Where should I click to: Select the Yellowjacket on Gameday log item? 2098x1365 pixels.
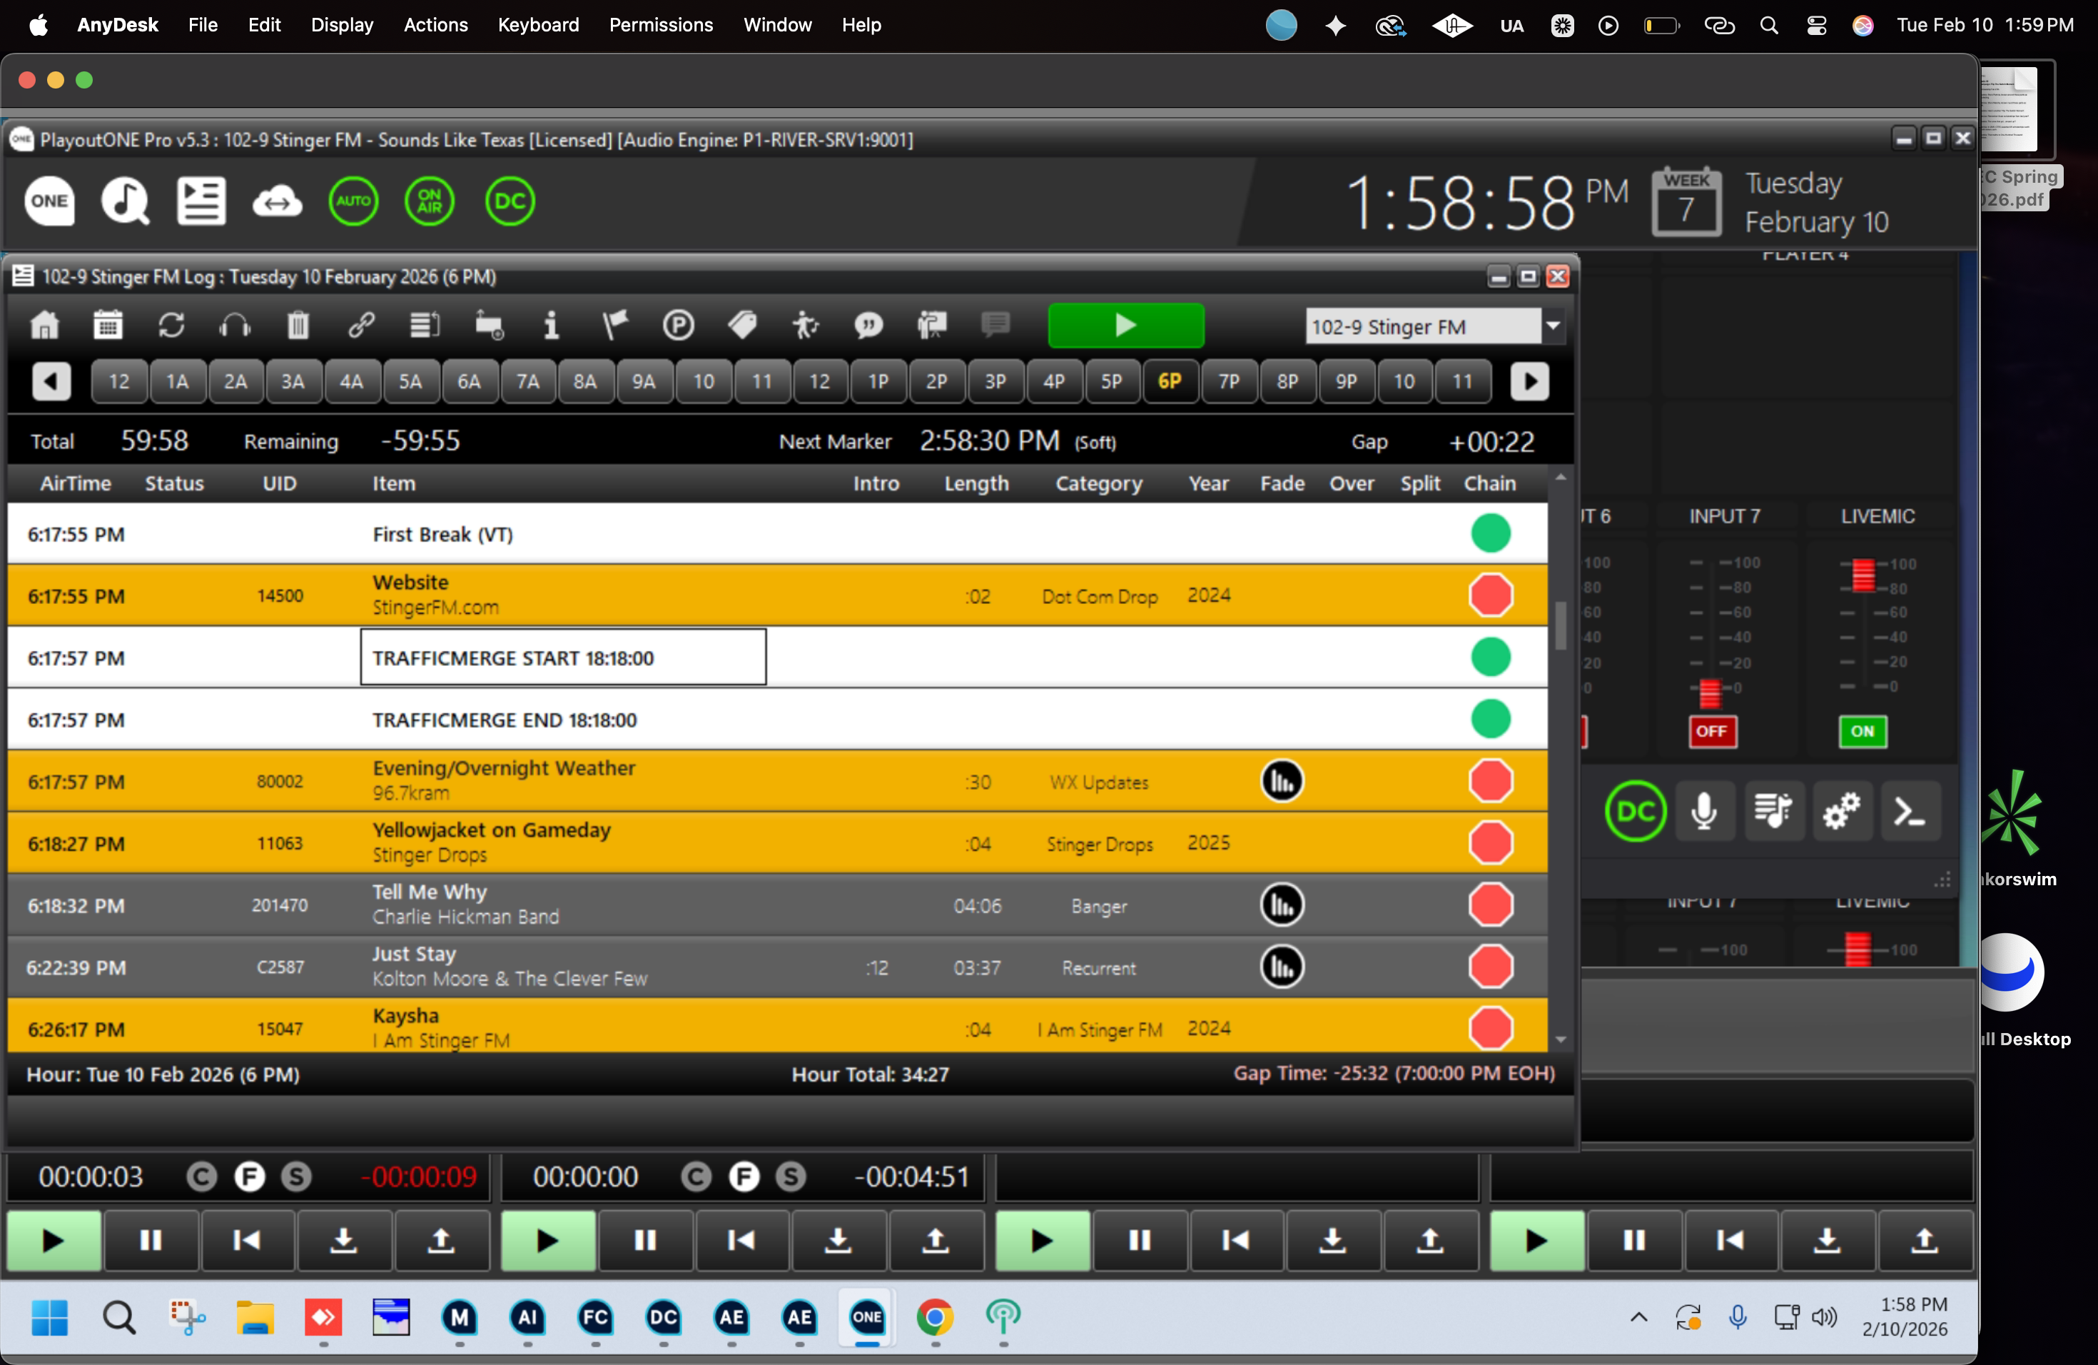(778, 843)
